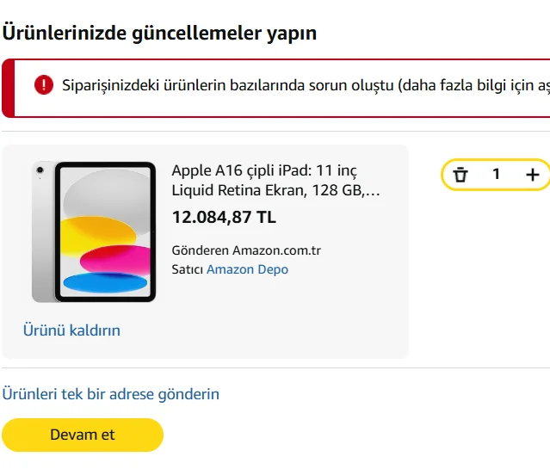Click the red exclamation error icon
The width and height of the screenshot is (550, 469).
[44, 84]
